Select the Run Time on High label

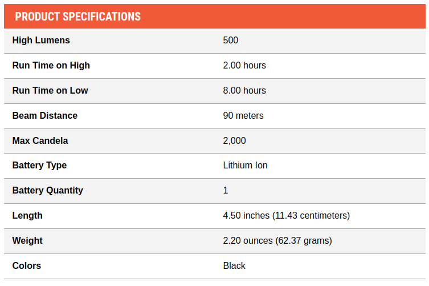pos(51,66)
